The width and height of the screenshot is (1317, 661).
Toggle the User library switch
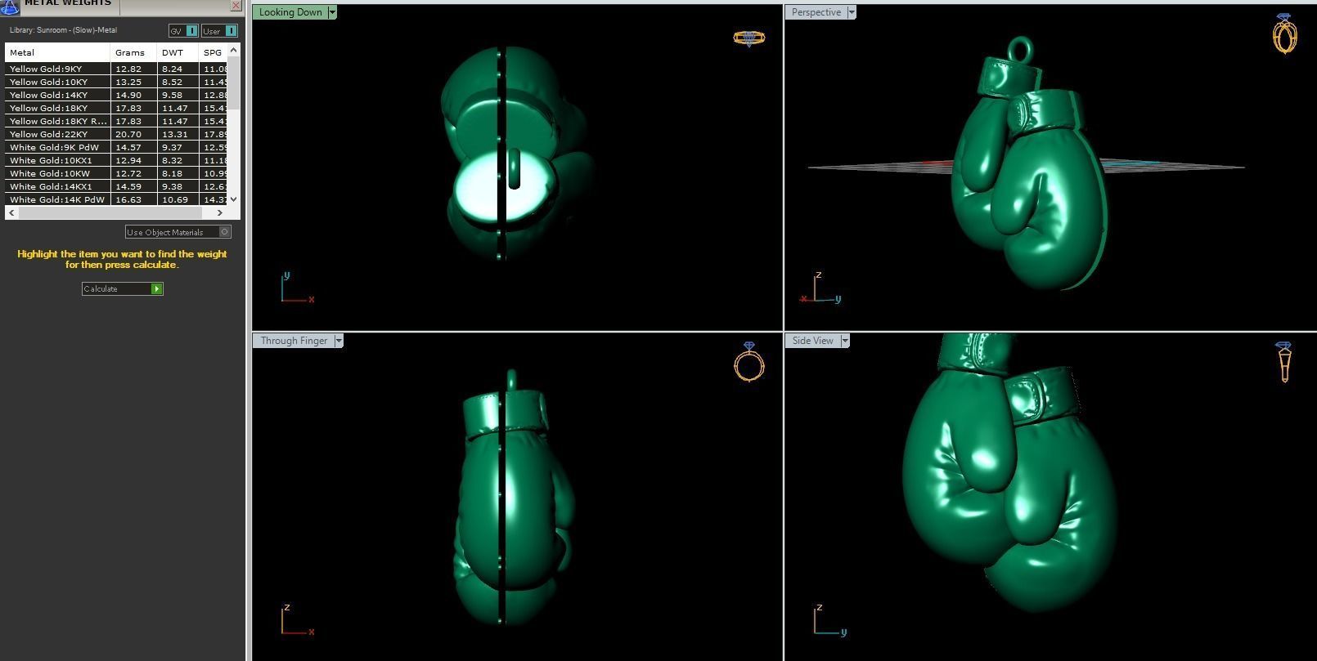point(219,31)
